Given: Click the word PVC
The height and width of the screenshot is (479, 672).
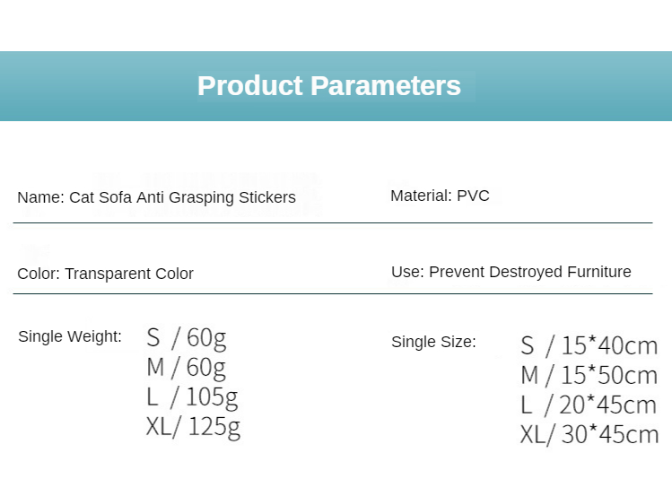Looking at the screenshot, I should coord(473,196).
